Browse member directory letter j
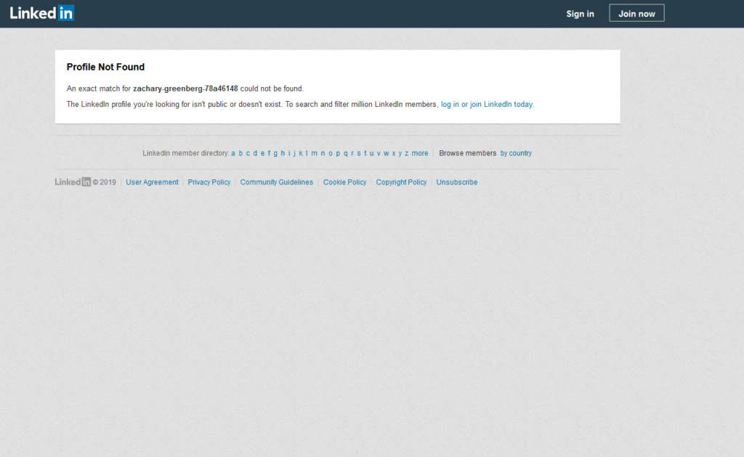744x457 pixels. pyautogui.click(x=294, y=153)
